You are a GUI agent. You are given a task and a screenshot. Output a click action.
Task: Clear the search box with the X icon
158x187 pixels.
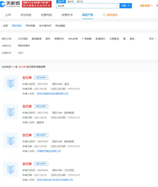tap(117, 6)
